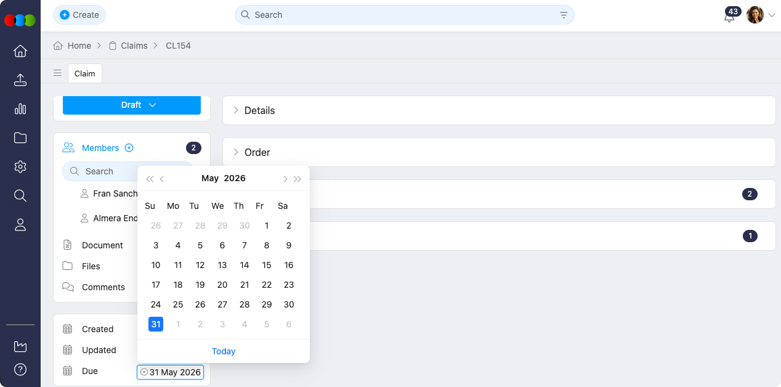The height and width of the screenshot is (387, 781).
Task: Go to Claims in breadcrumb
Action: (134, 46)
